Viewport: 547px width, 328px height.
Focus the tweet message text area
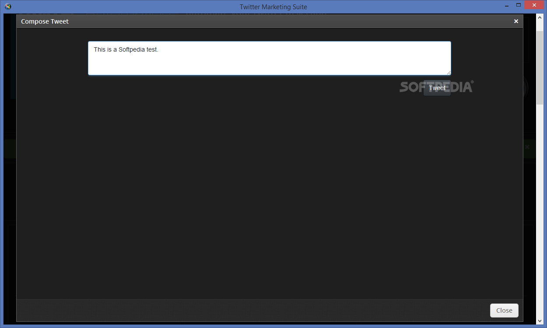(270, 58)
